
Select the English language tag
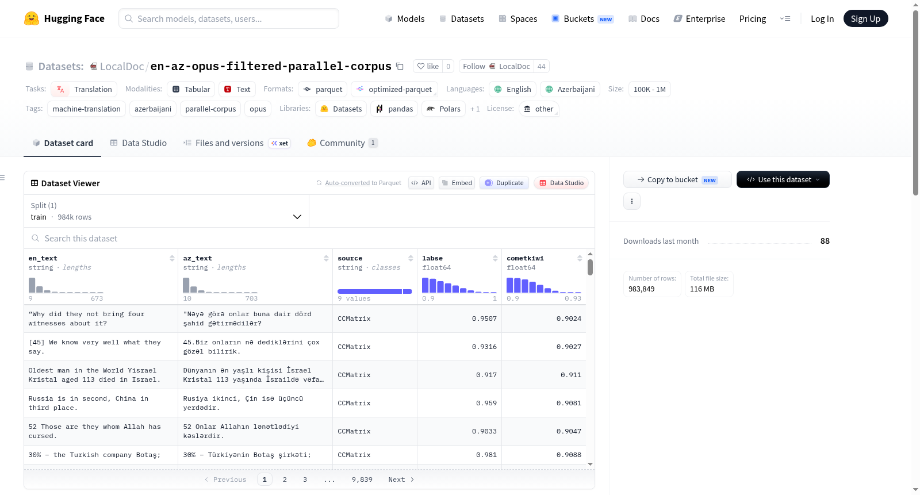point(513,89)
